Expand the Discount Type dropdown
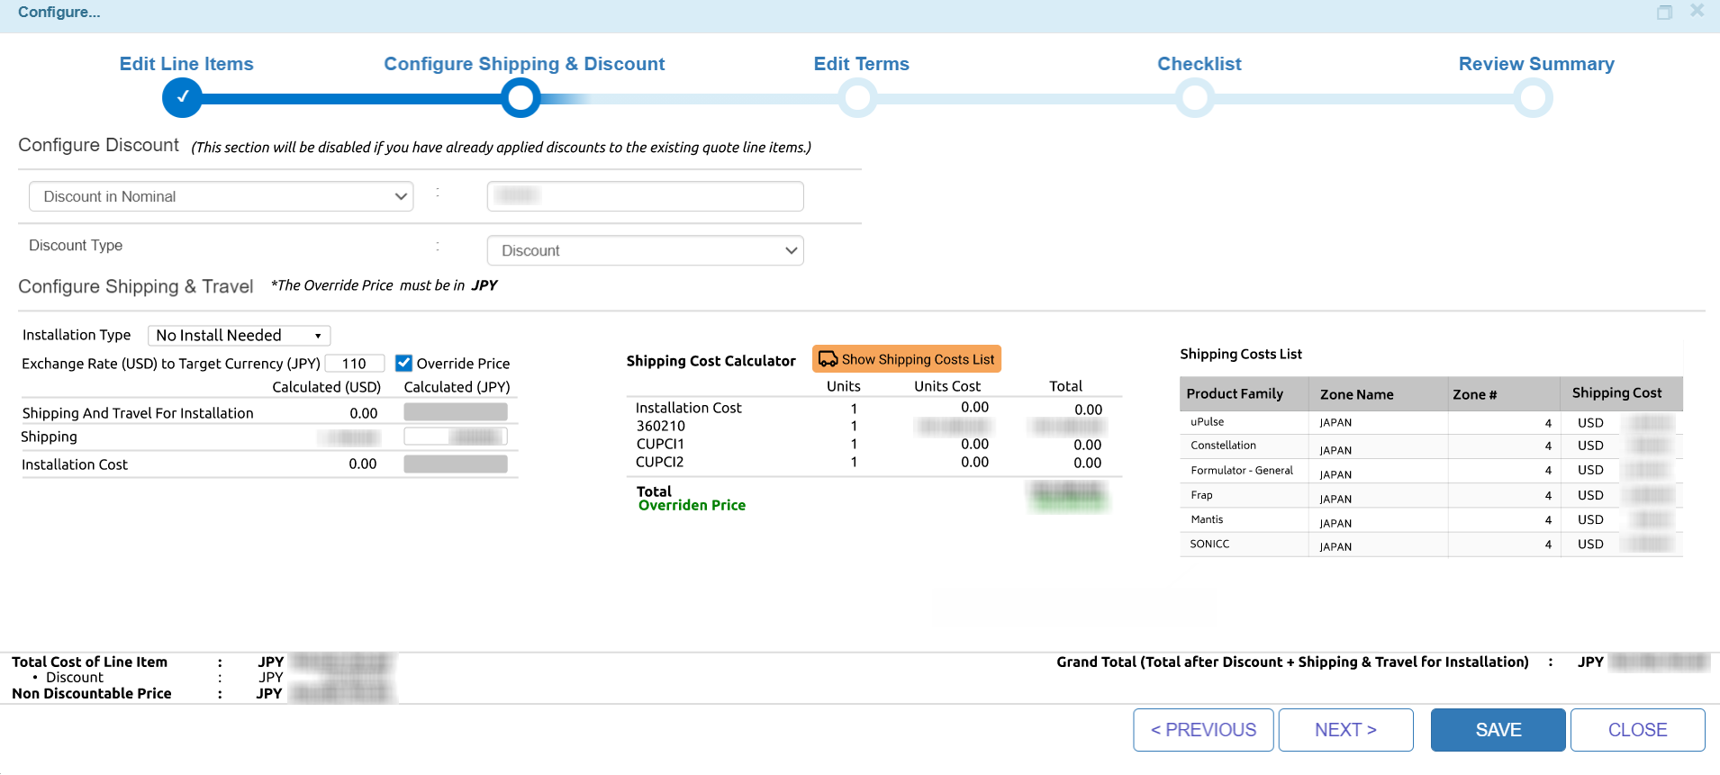The image size is (1720, 775). 645,250
